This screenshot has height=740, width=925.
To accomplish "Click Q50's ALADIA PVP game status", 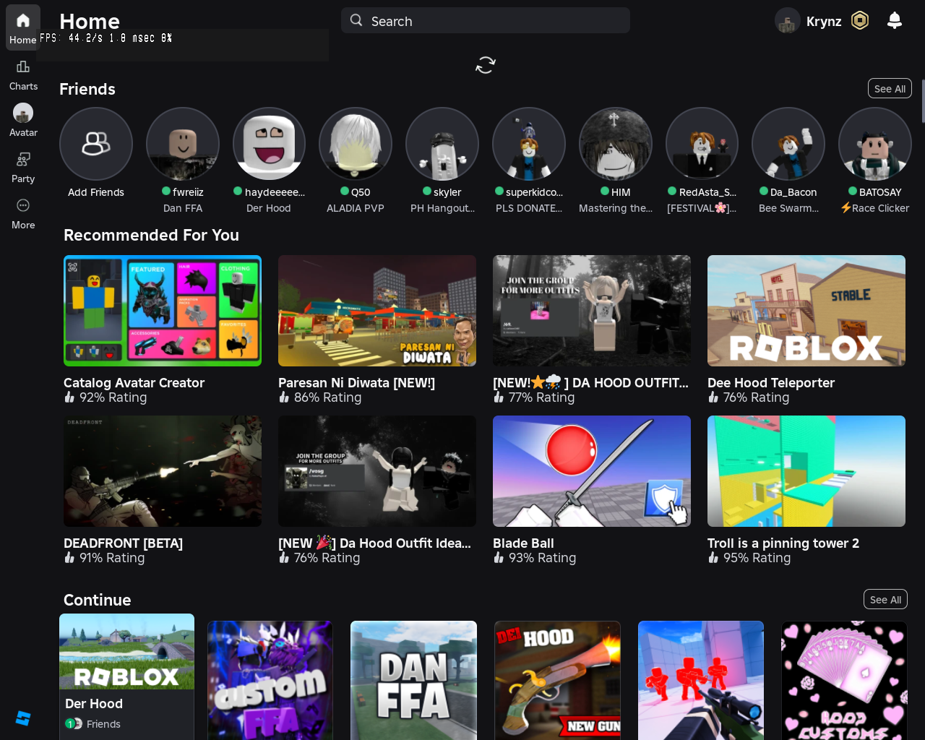I will pyautogui.click(x=356, y=208).
